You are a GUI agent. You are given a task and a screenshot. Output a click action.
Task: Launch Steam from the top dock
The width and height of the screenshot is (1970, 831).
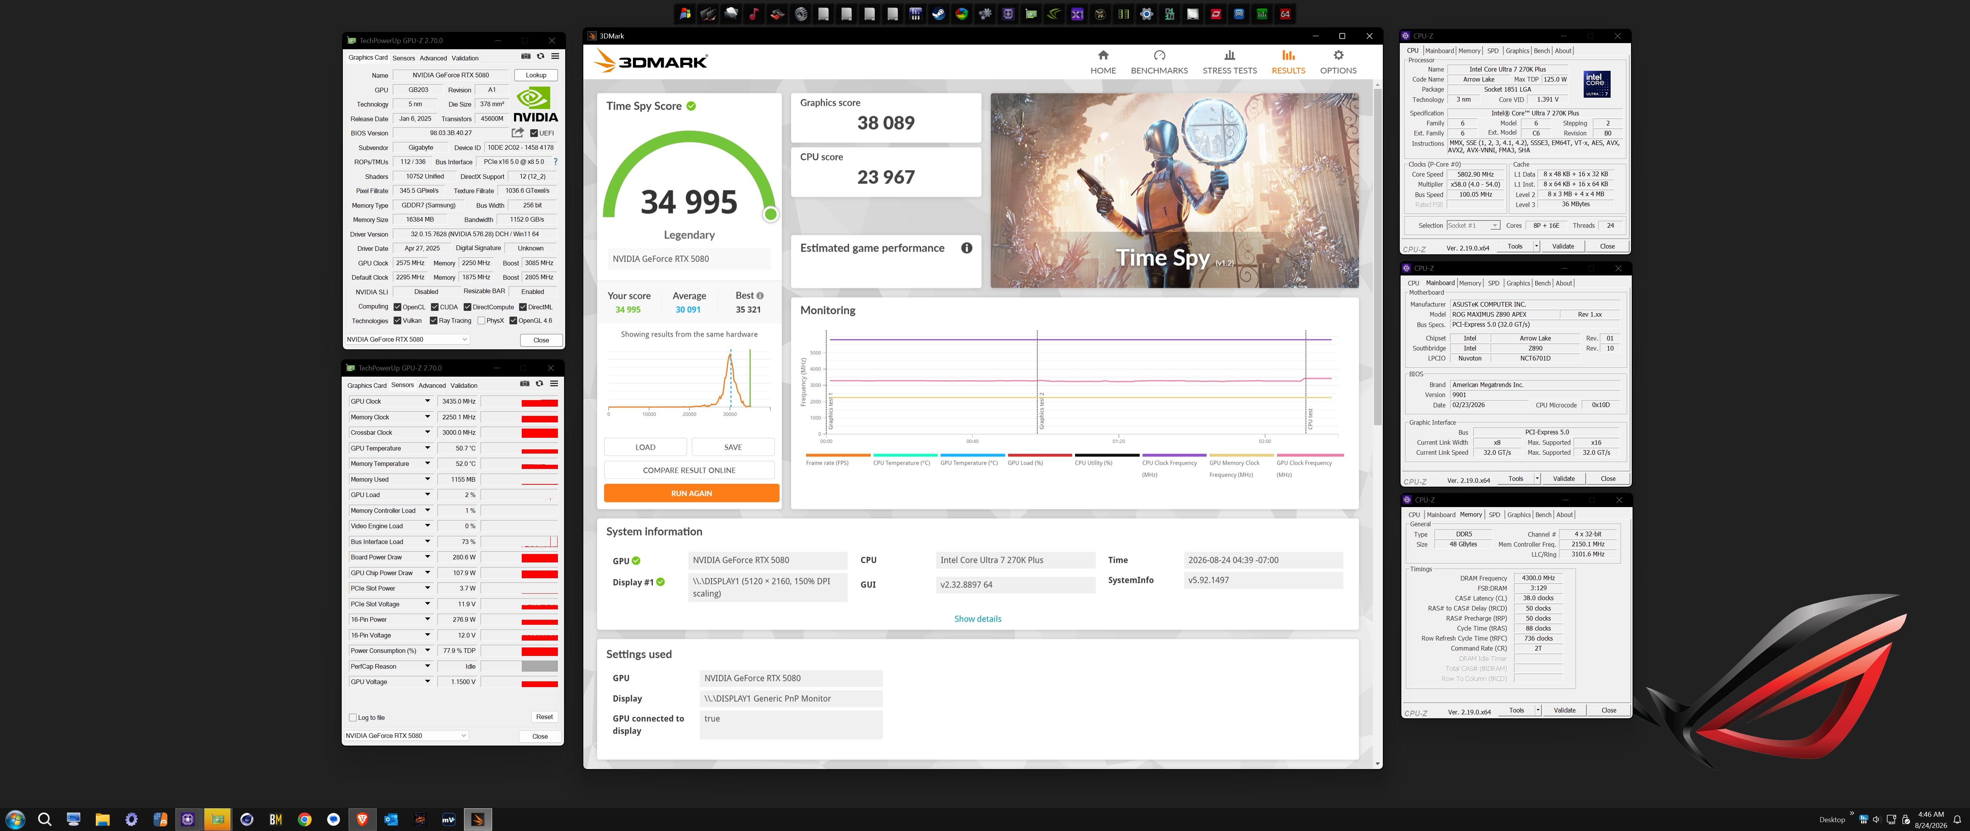938,14
